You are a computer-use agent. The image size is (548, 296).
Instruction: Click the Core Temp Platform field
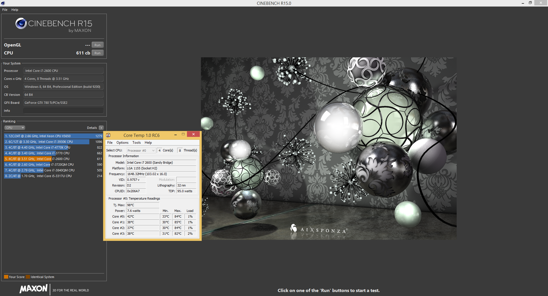161,168
